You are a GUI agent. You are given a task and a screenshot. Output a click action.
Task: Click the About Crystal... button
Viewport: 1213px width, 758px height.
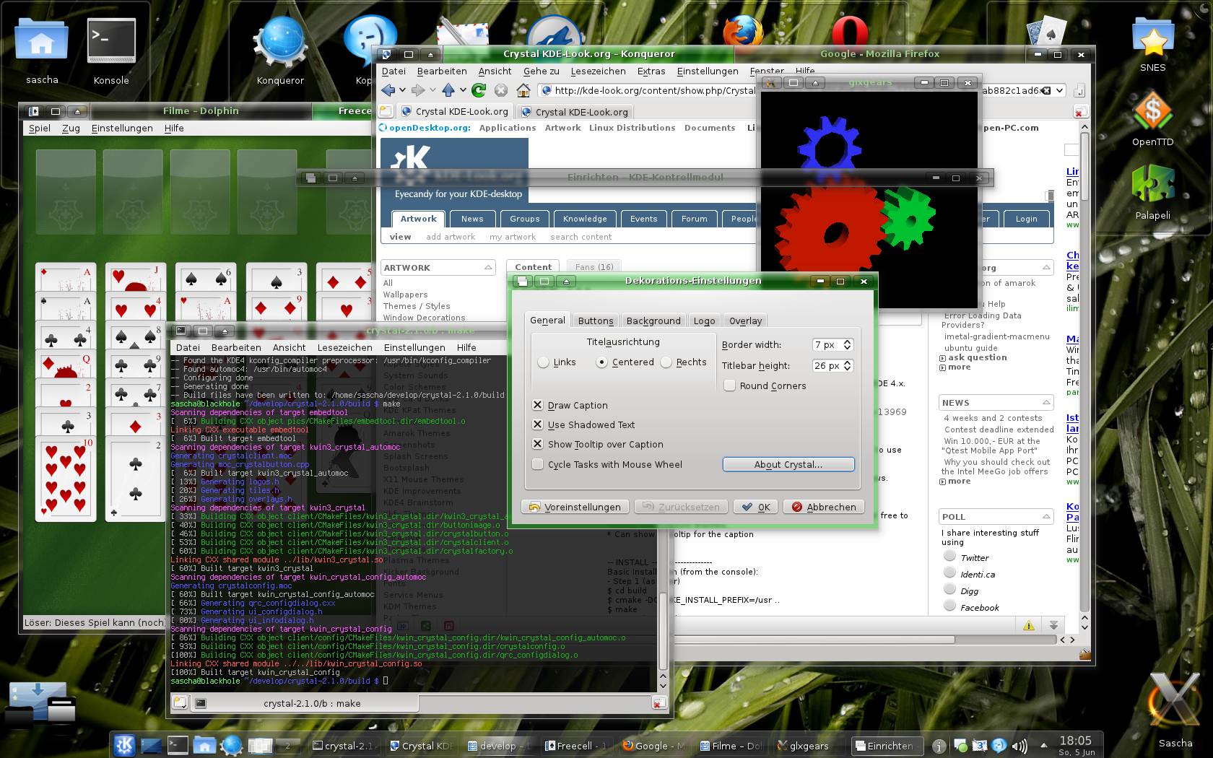pos(788,464)
